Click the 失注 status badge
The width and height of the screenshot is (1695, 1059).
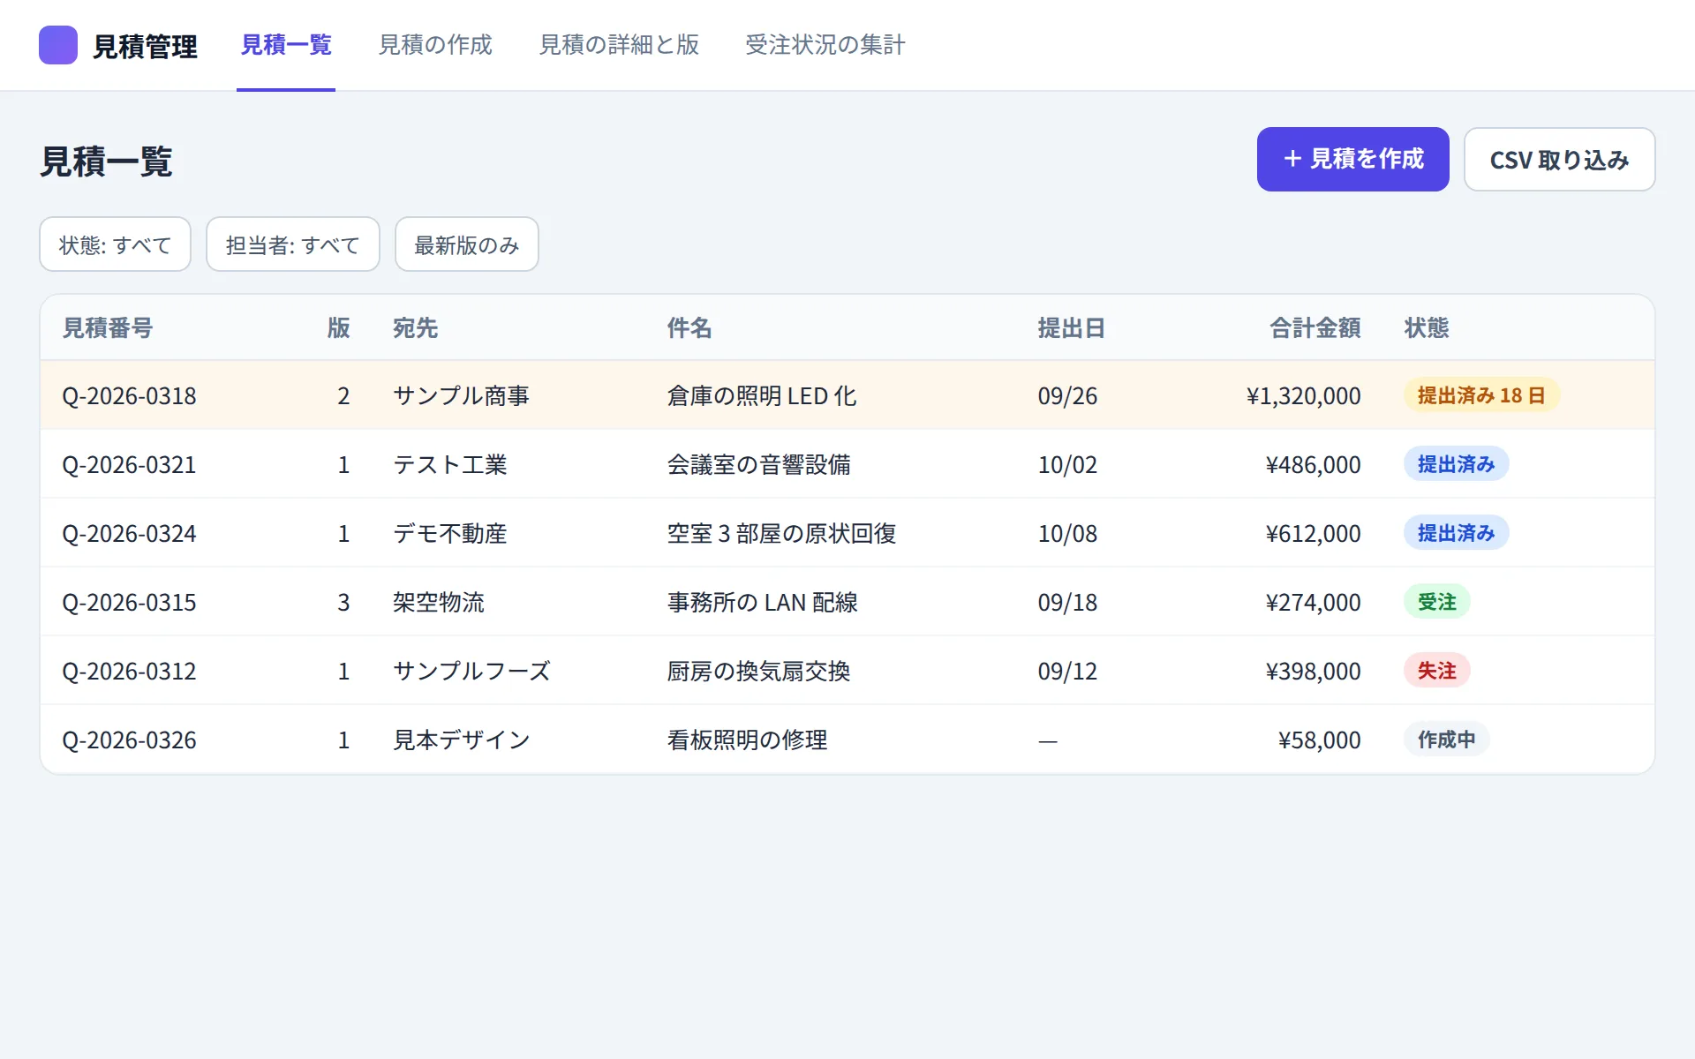(x=1436, y=670)
